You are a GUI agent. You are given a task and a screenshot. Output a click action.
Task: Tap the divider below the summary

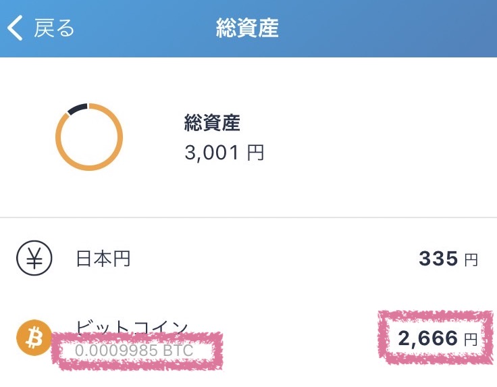[248, 217]
